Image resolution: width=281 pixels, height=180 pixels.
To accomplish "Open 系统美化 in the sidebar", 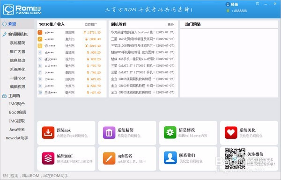I will (18, 69).
